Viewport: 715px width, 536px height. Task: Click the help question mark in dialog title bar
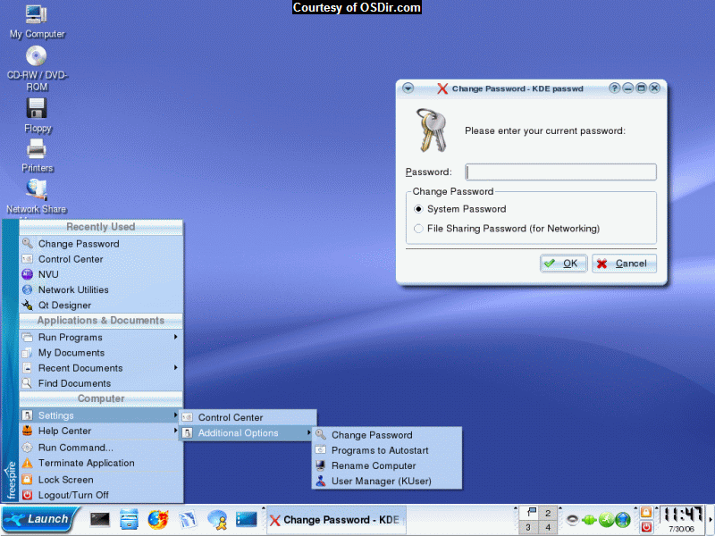point(614,88)
